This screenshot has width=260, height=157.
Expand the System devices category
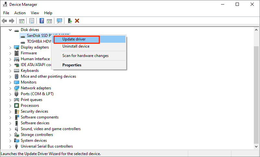click(10, 141)
